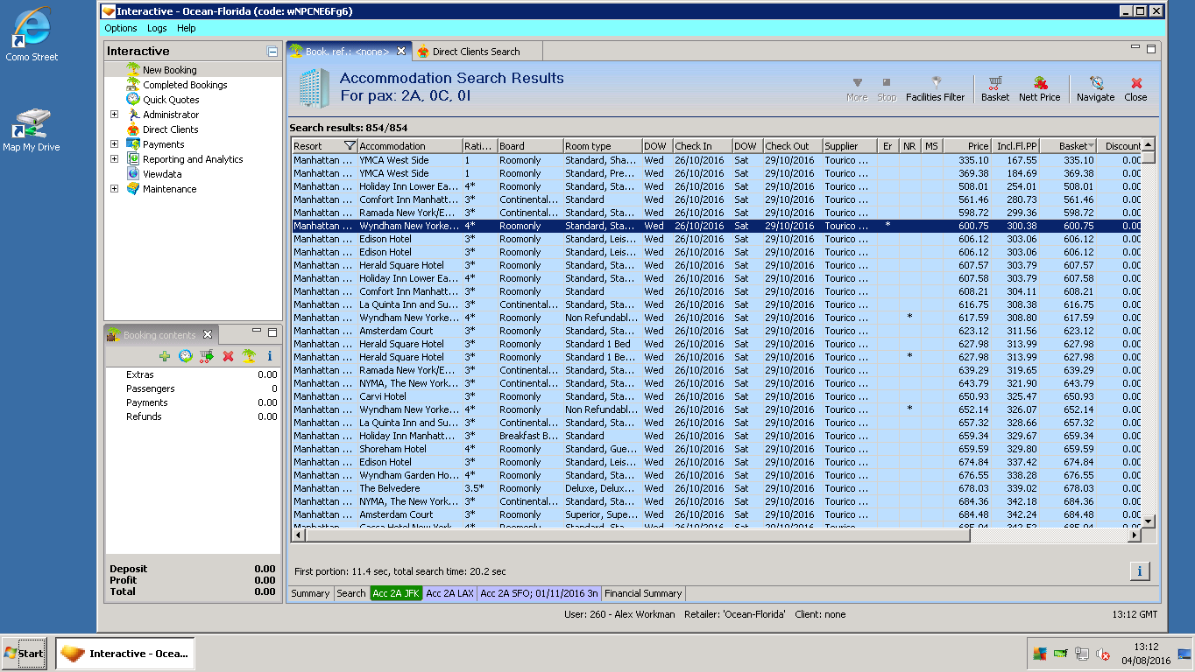Click red X delete icon in Booking contents
1195x672 pixels.
[x=228, y=356]
